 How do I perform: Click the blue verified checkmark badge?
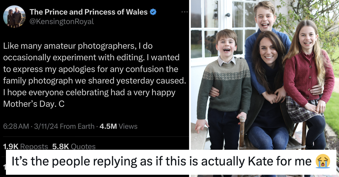pos(153,12)
